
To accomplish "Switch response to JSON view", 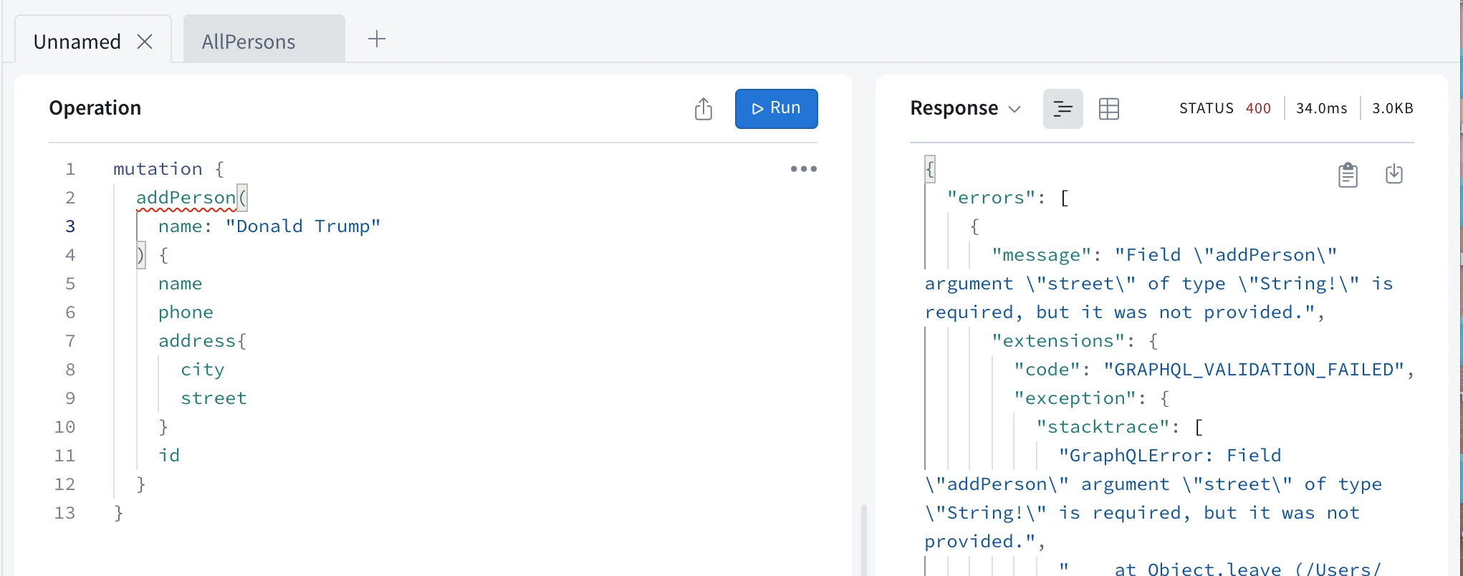I will click(1063, 109).
